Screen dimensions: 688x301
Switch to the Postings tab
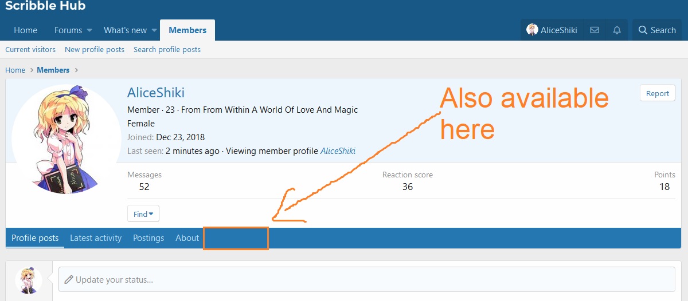pyautogui.click(x=148, y=238)
